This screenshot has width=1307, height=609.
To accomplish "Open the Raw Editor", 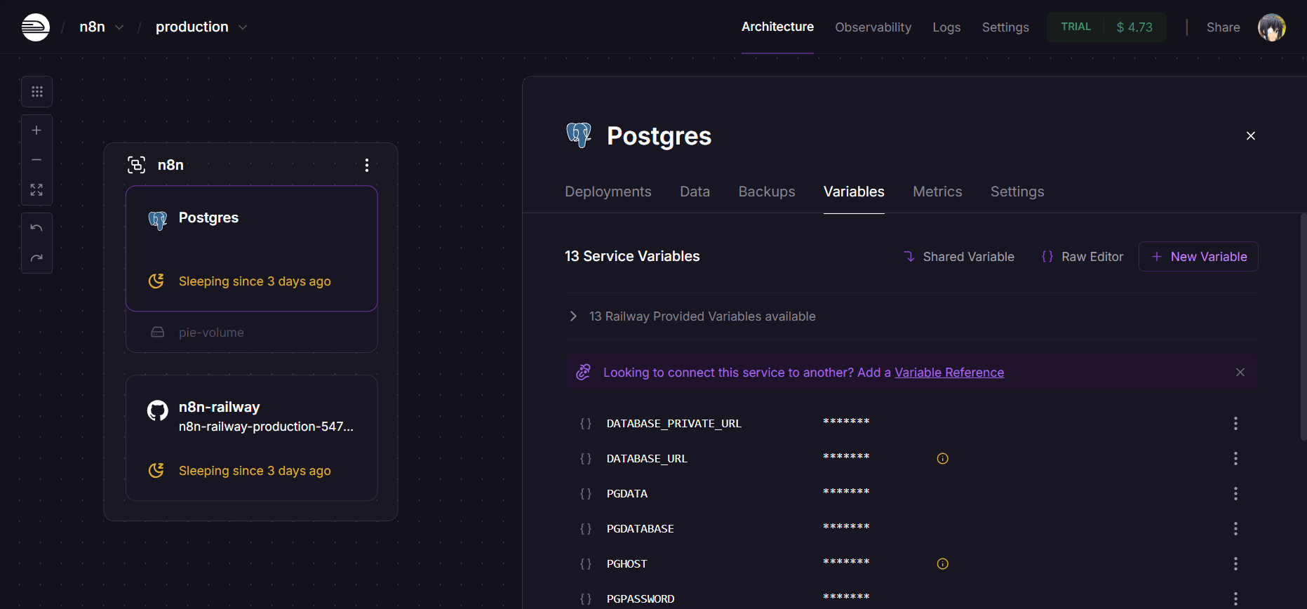I will (1083, 257).
